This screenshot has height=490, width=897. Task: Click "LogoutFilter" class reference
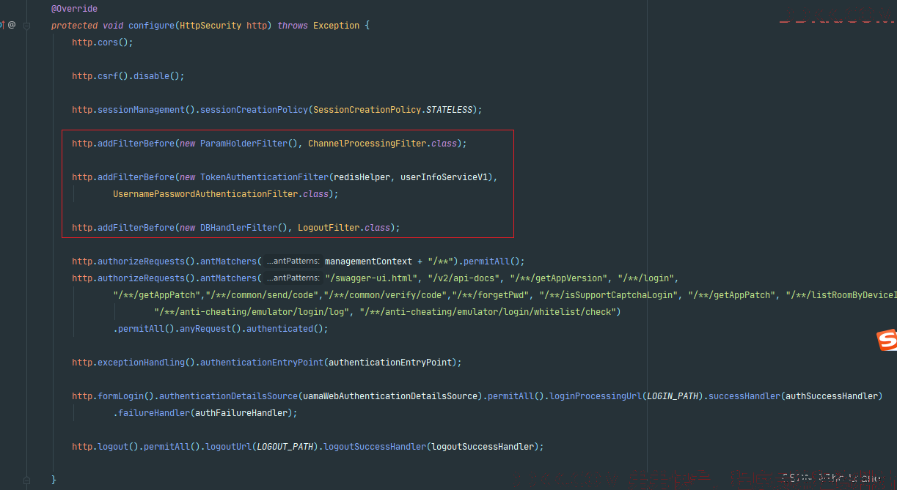click(329, 228)
